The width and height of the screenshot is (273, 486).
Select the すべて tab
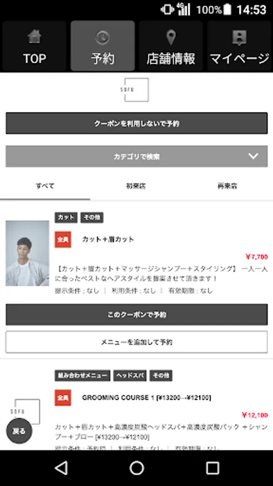click(x=45, y=186)
